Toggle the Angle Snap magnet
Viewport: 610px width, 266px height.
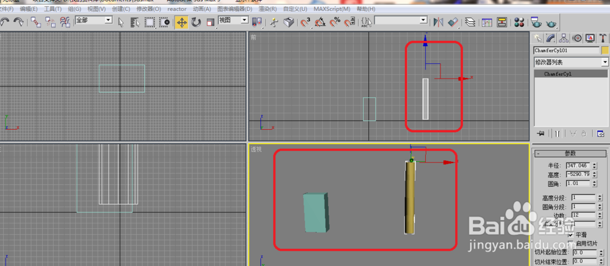[x=320, y=23]
